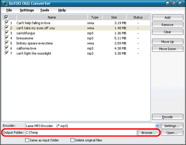Maximize the ImTOO OGG Converter window
This screenshot has width=186, height=145.
coord(174,3)
